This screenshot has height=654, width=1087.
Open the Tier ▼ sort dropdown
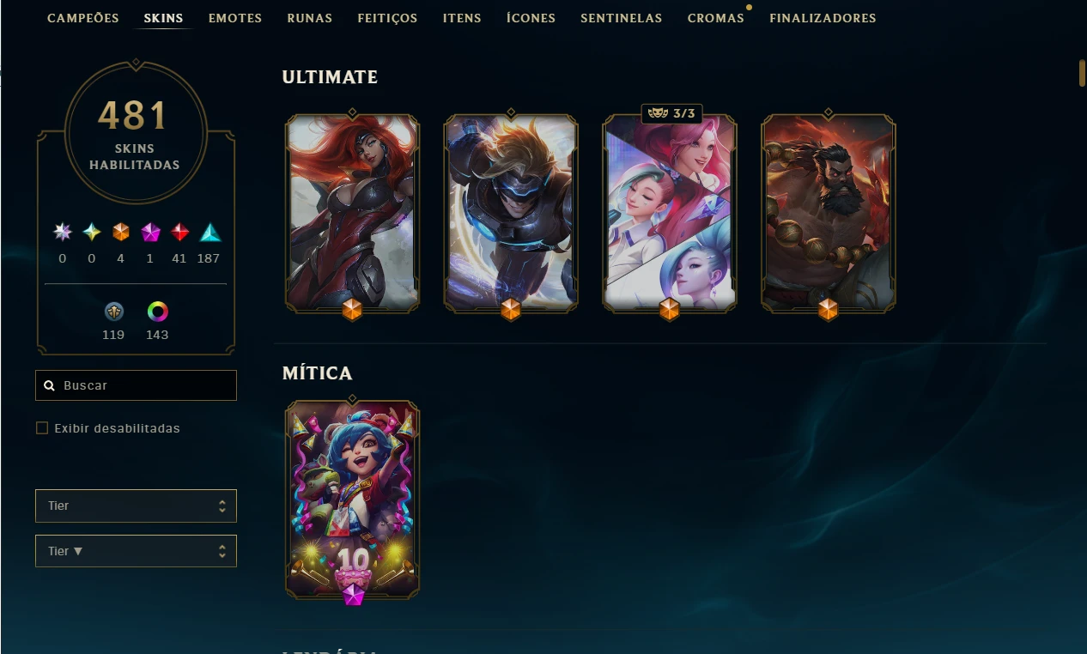click(x=136, y=551)
